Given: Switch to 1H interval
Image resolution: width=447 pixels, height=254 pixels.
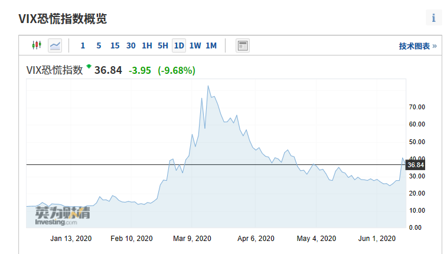Looking at the screenshot, I should click(x=147, y=45).
